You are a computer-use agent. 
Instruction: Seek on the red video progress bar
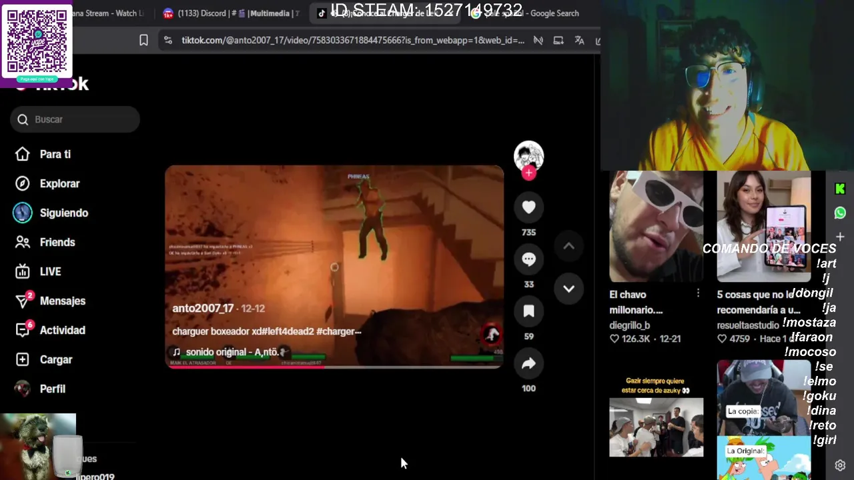(334, 367)
